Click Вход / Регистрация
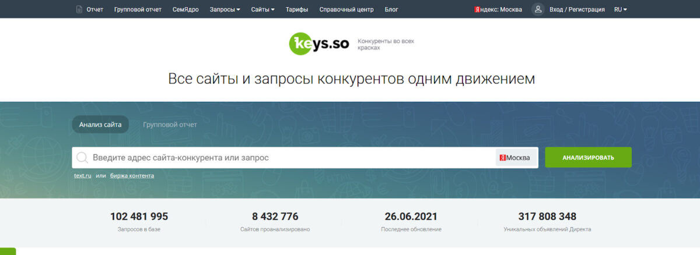Viewport: 700px width, 255px height. point(577,9)
